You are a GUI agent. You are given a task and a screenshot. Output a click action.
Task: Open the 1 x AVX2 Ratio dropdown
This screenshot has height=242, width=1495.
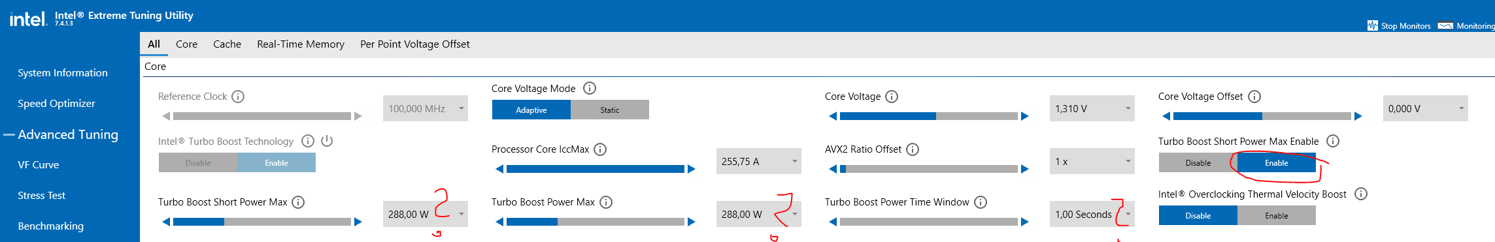[x=1092, y=161]
